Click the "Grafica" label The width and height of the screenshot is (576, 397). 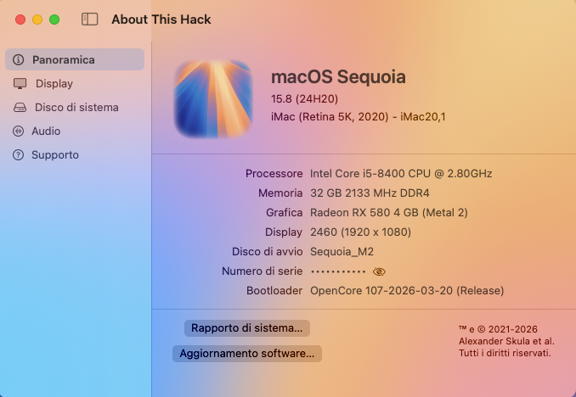point(285,212)
